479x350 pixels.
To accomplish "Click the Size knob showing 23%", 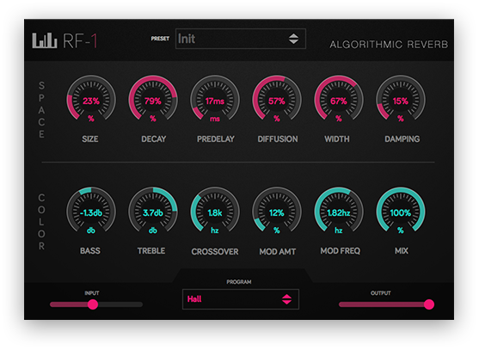I will pos(91,99).
